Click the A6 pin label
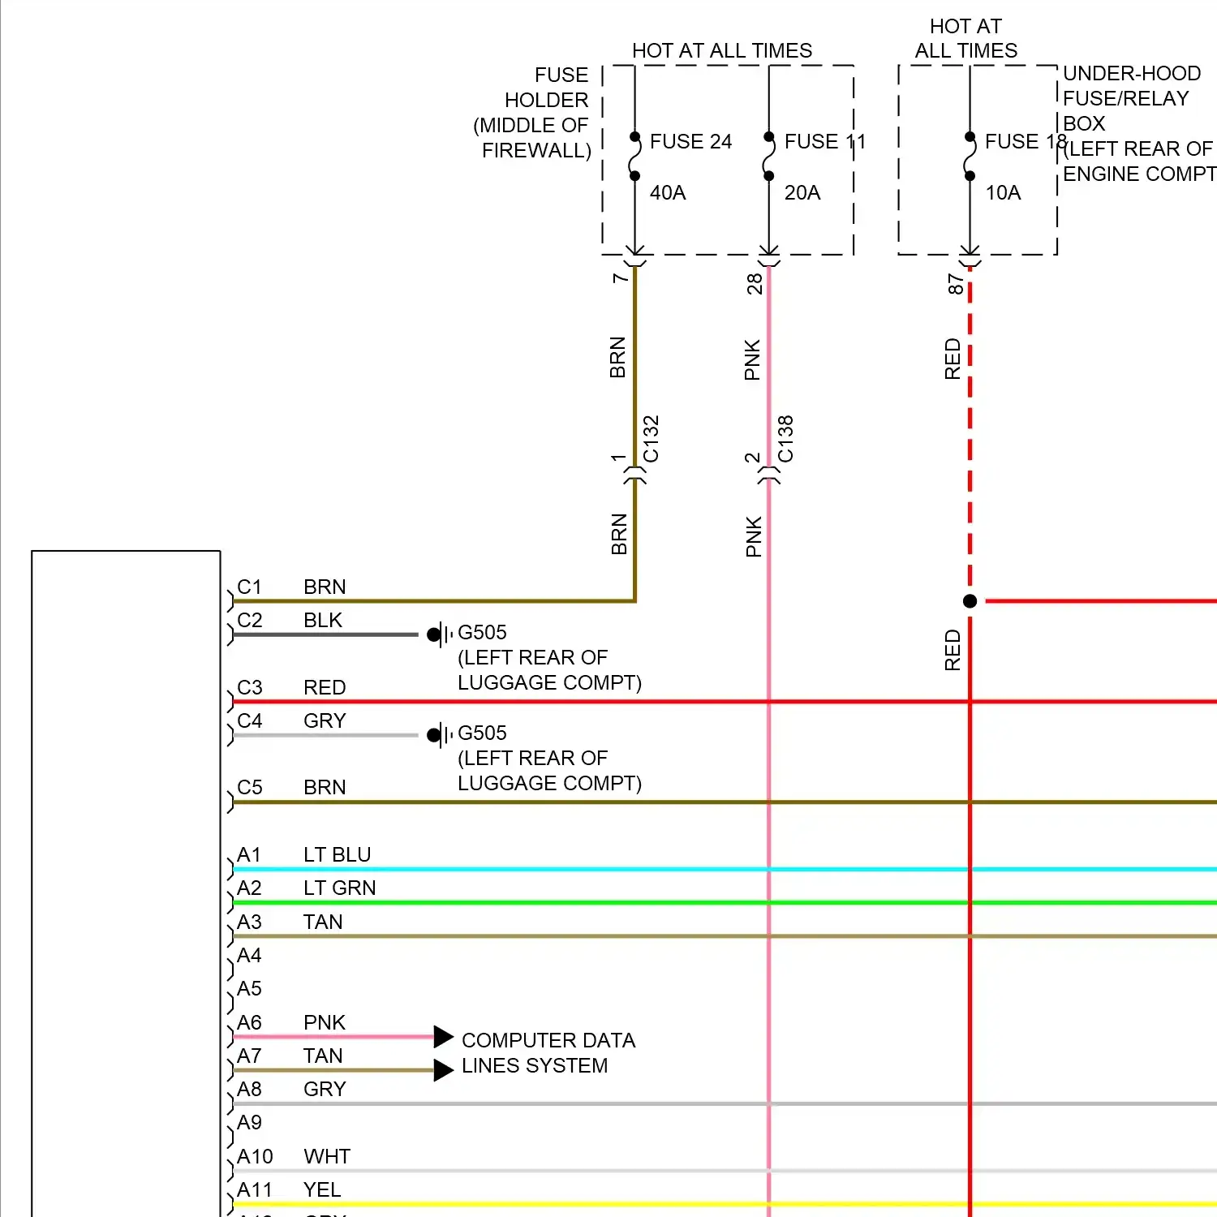This screenshot has width=1217, height=1217. (x=249, y=1022)
